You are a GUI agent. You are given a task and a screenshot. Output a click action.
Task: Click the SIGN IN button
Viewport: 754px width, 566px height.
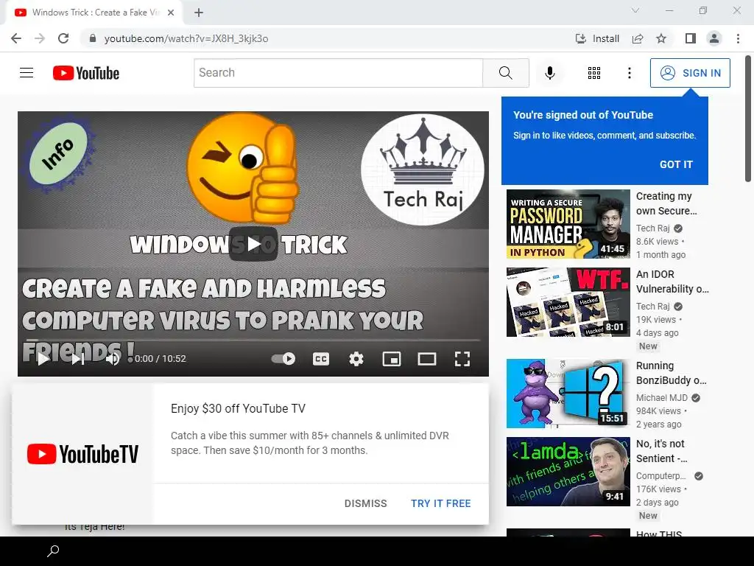point(689,73)
